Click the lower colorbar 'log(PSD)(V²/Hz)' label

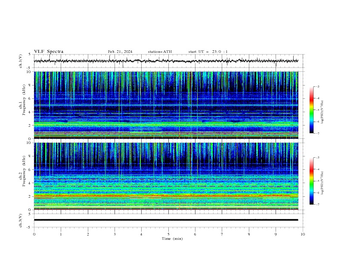[322, 183]
